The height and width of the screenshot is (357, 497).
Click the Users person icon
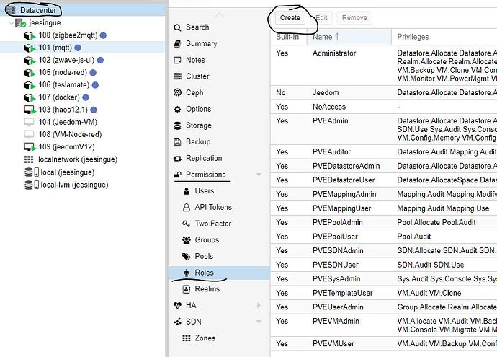187,191
